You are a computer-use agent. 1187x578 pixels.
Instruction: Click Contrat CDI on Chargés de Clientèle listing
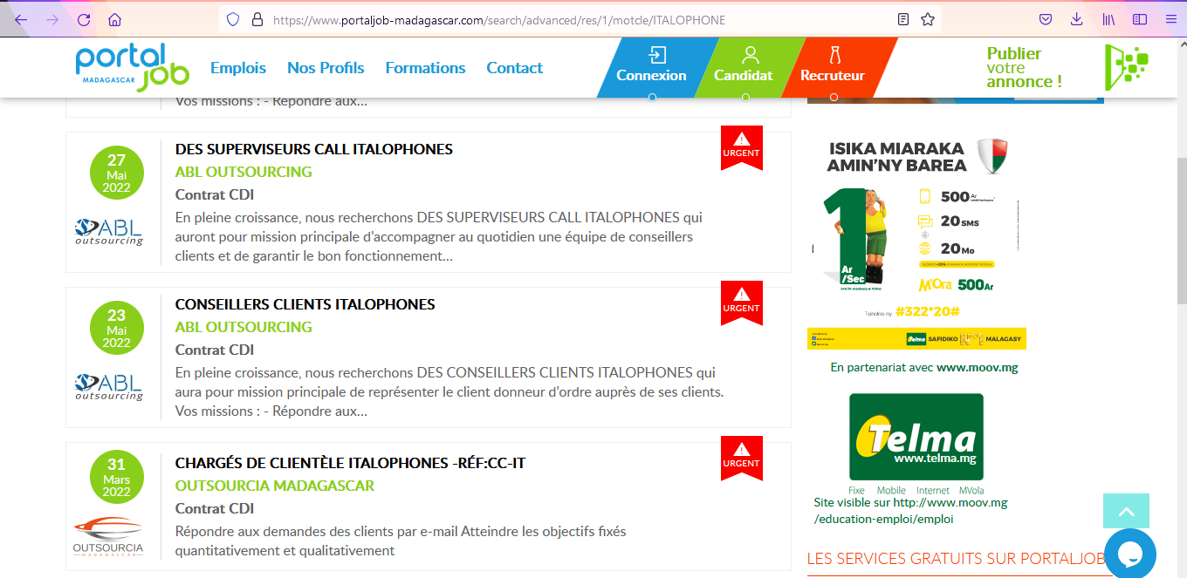215,508
